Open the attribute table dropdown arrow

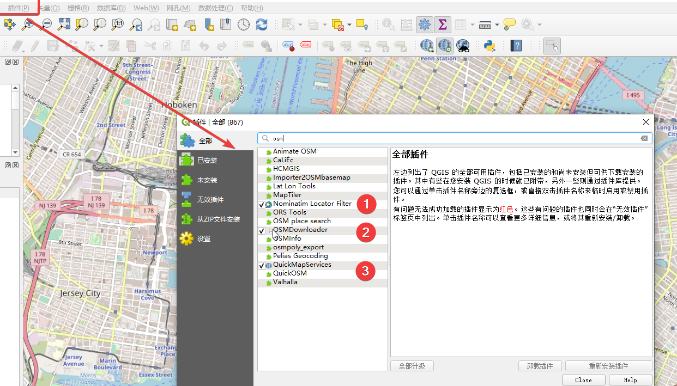click(472, 24)
